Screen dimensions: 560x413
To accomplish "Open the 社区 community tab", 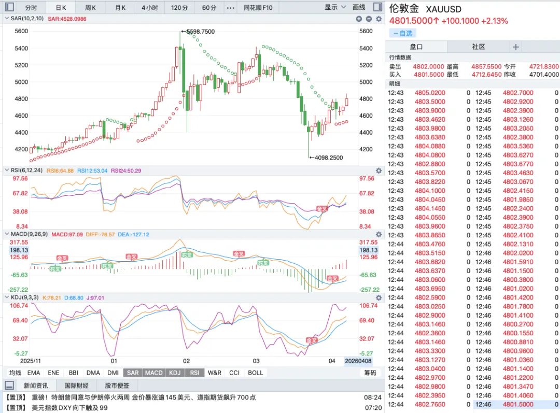I will pyautogui.click(x=478, y=47).
